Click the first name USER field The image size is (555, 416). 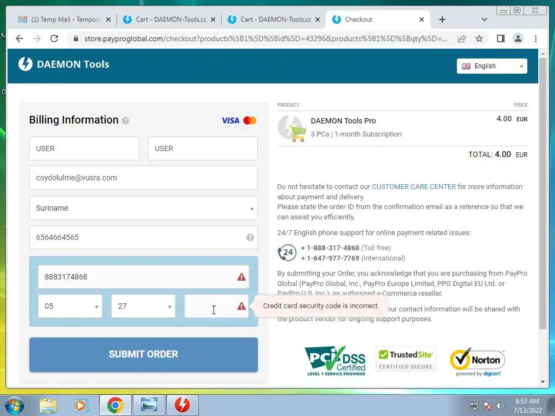point(84,148)
